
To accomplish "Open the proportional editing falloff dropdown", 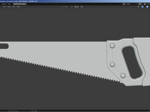I will pos(84,7).
